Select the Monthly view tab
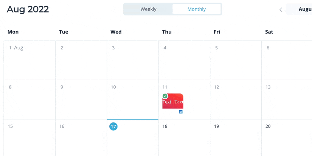The width and height of the screenshot is (312, 156). coord(196,9)
